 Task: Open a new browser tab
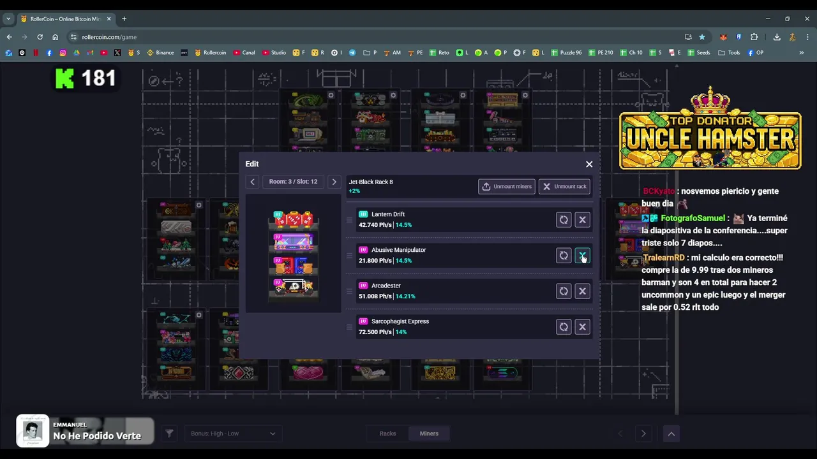tap(124, 18)
